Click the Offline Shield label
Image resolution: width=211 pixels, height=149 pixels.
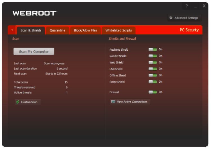point(118,75)
